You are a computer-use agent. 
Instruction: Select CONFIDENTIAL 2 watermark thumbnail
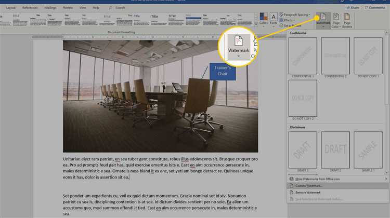tap(335, 56)
